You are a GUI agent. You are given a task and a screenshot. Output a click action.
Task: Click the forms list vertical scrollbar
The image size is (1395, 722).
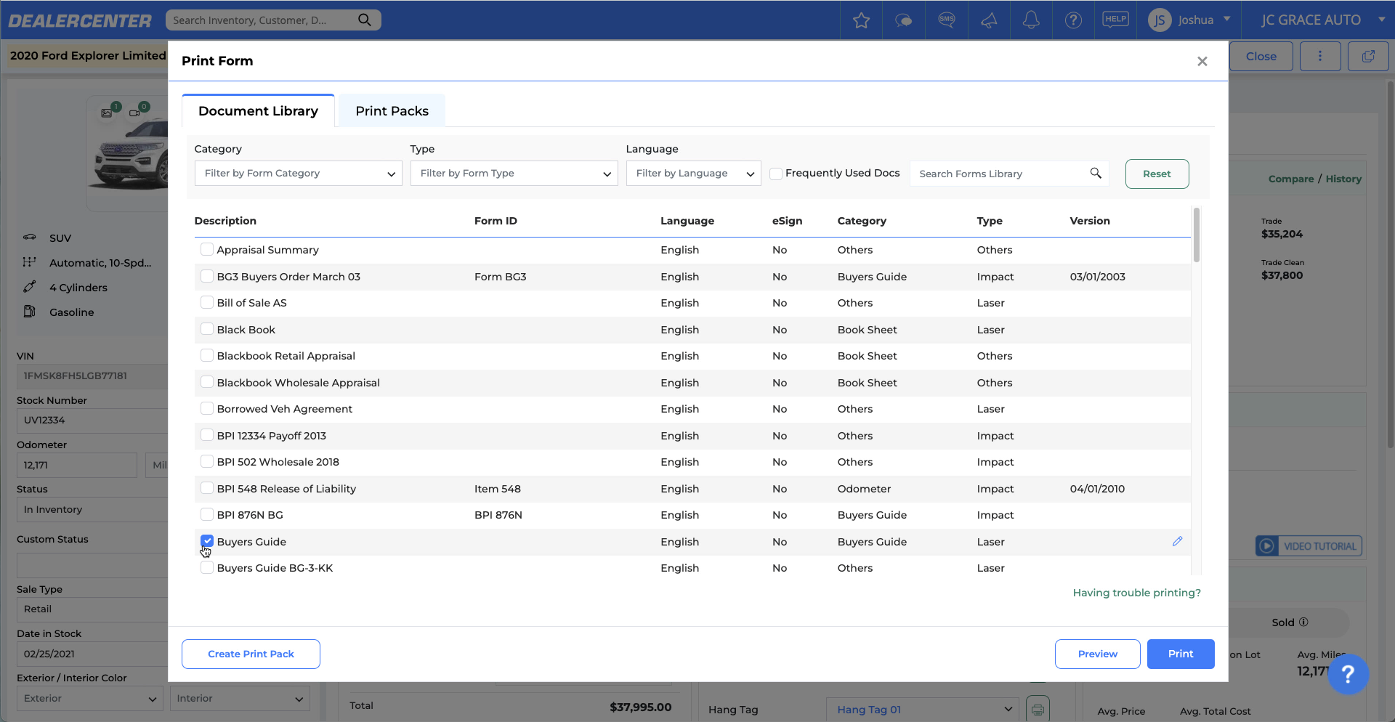[x=1196, y=235]
